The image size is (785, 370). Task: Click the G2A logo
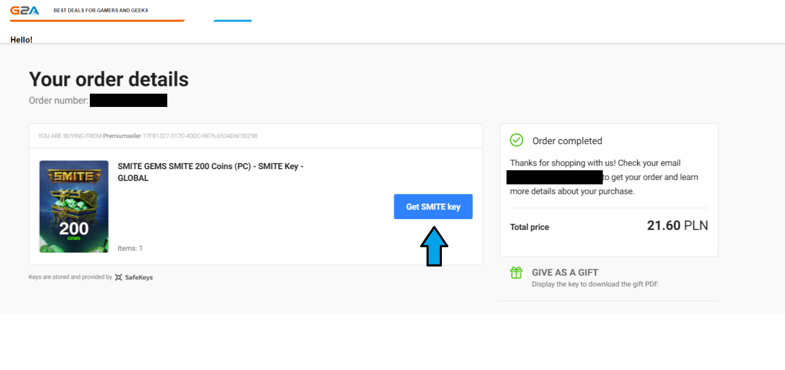tap(24, 10)
